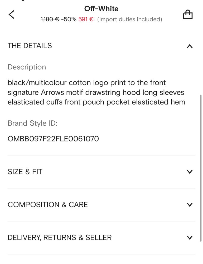203x264 pixels.
Task: Click the crossed-out 1.180 € original price
Action: click(x=50, y=19)
